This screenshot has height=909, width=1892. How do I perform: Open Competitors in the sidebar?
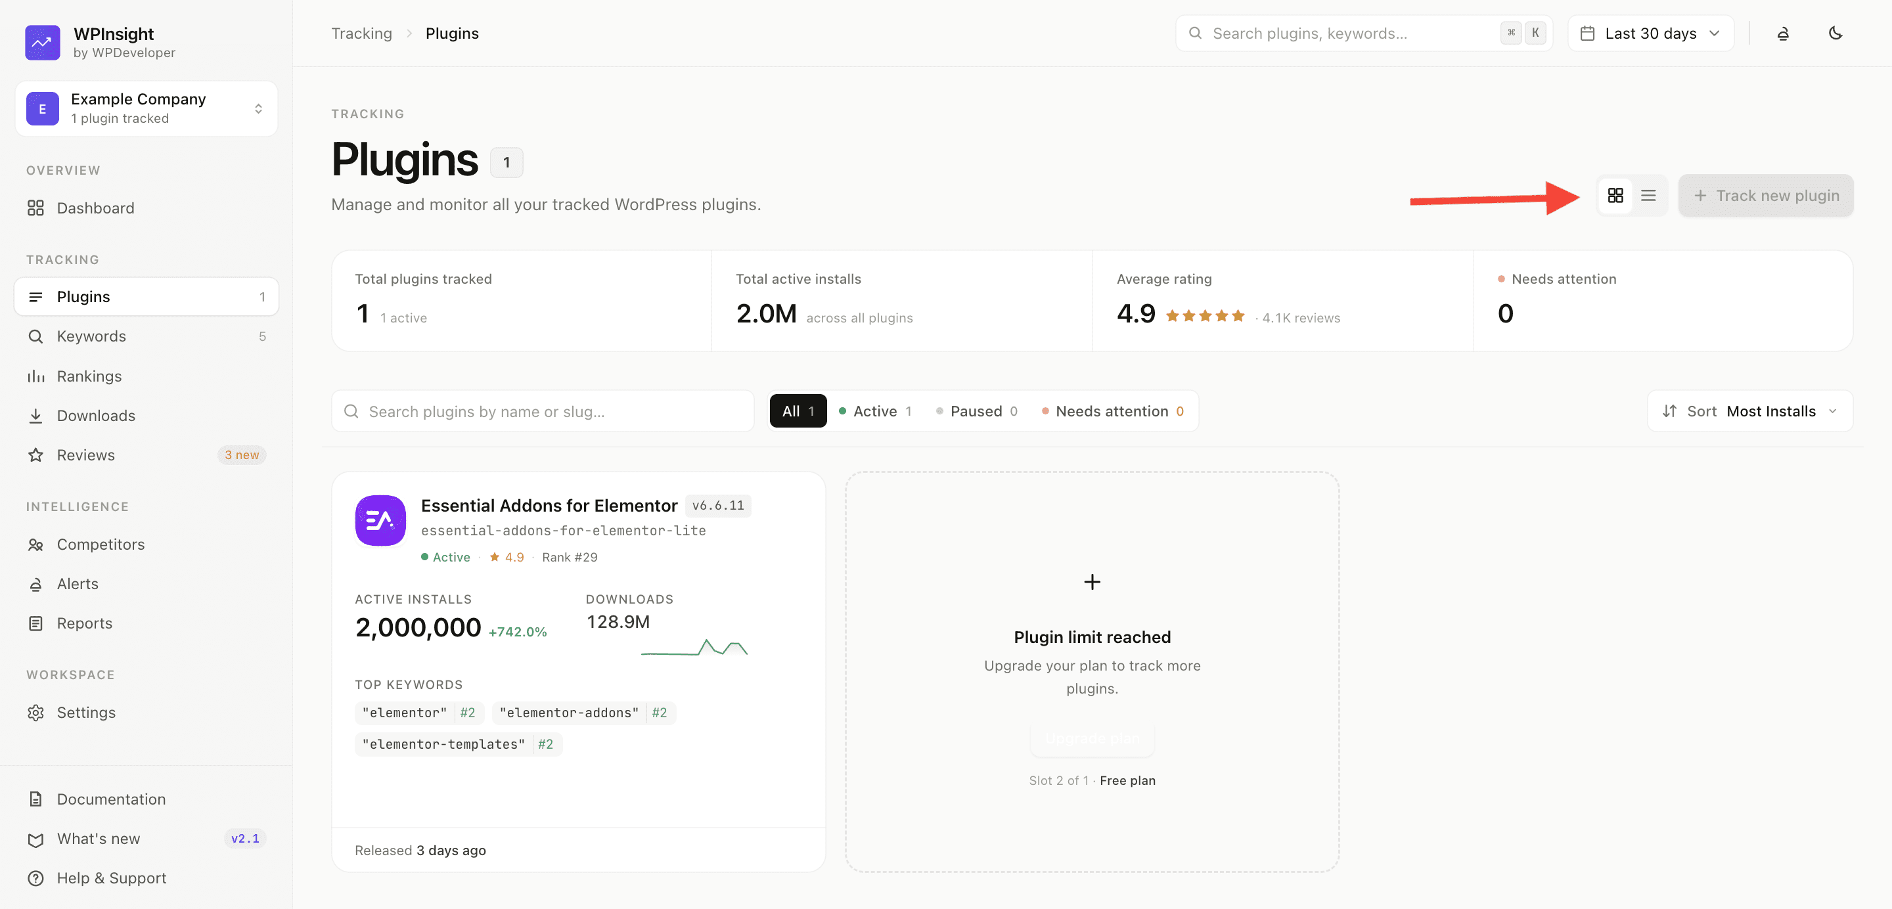click(146, 544)
